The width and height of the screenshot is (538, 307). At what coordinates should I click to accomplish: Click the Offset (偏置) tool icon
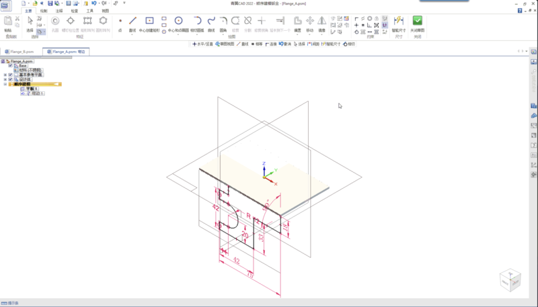click(297, 21)
